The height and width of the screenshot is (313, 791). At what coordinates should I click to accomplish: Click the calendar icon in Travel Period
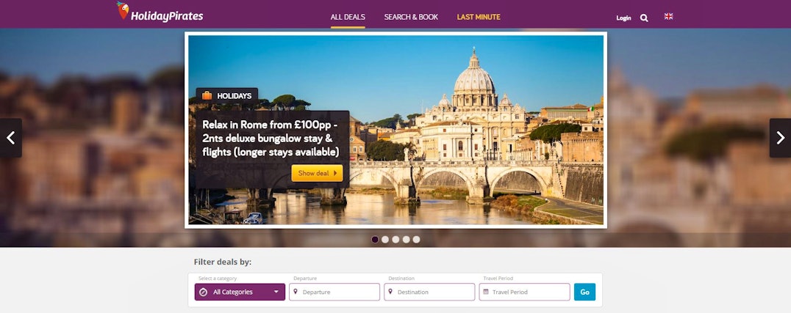pyautogui.click(x=486, y=292)
